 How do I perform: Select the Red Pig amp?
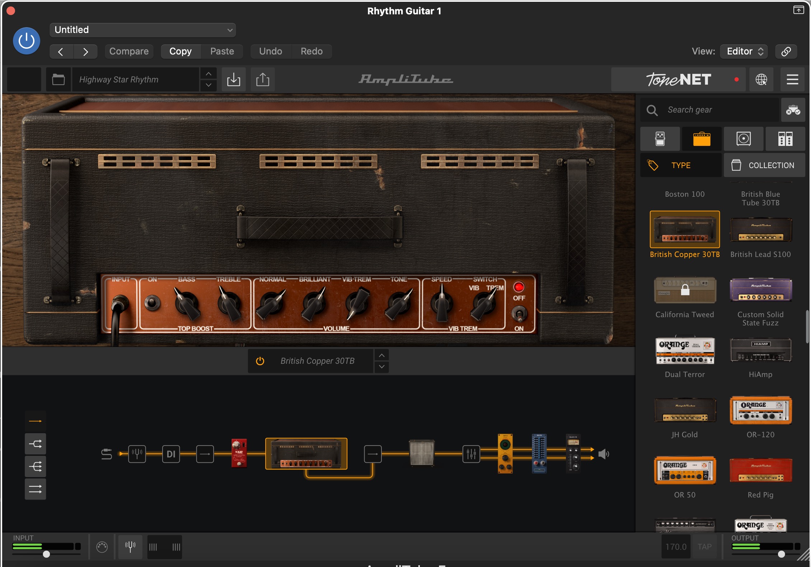point(761,470)
